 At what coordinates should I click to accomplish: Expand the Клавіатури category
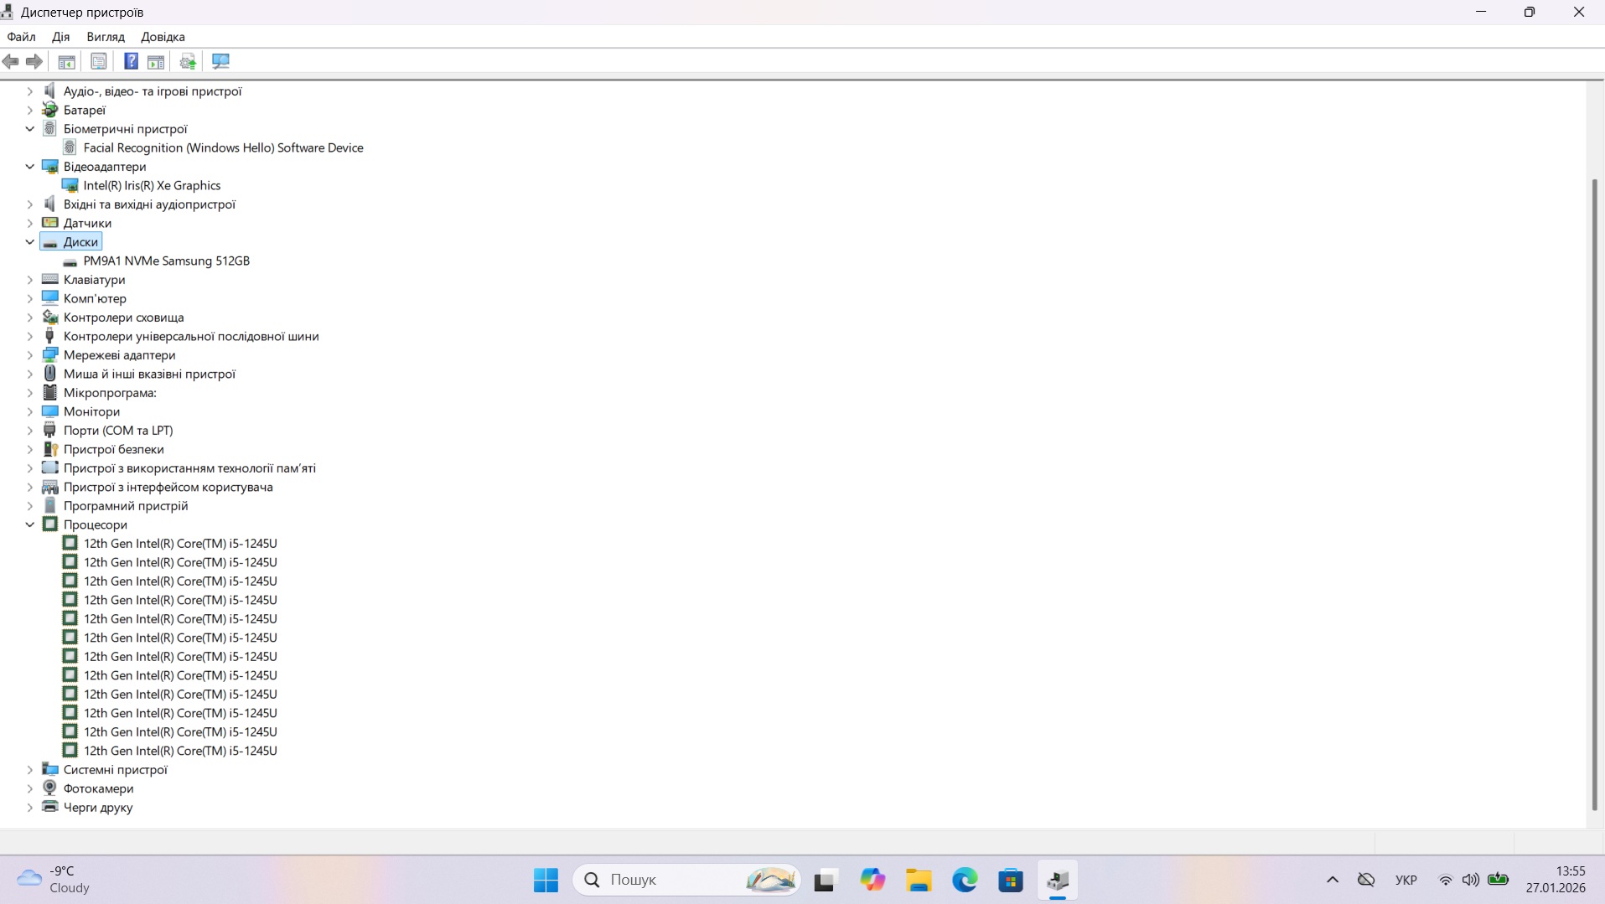click(30, 280)
